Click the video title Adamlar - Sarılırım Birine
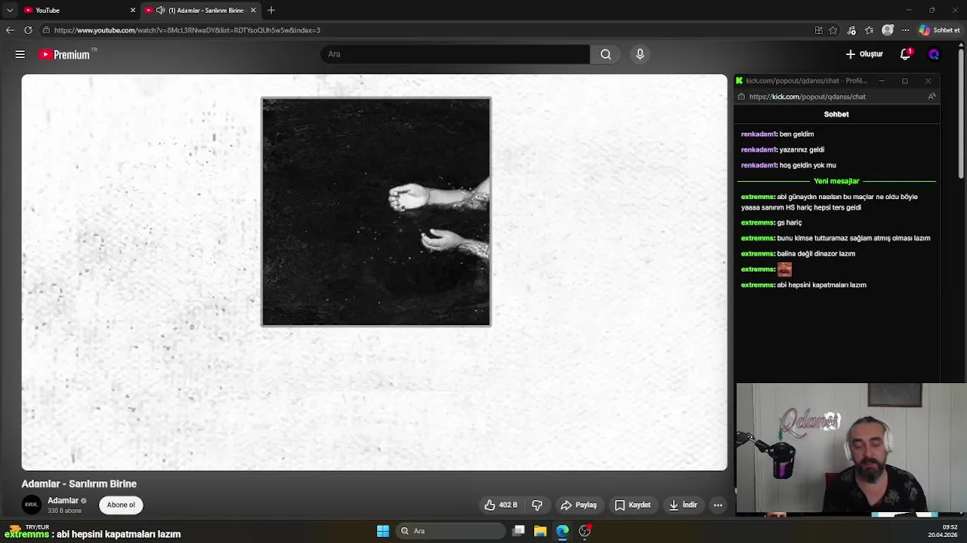967x543 pixels. point(79,484)
